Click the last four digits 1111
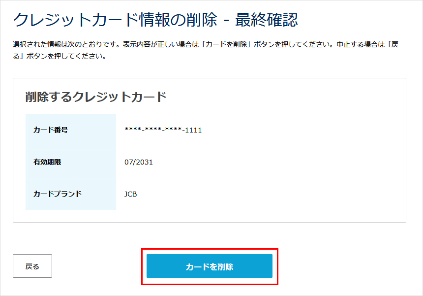 coord(193,130)
